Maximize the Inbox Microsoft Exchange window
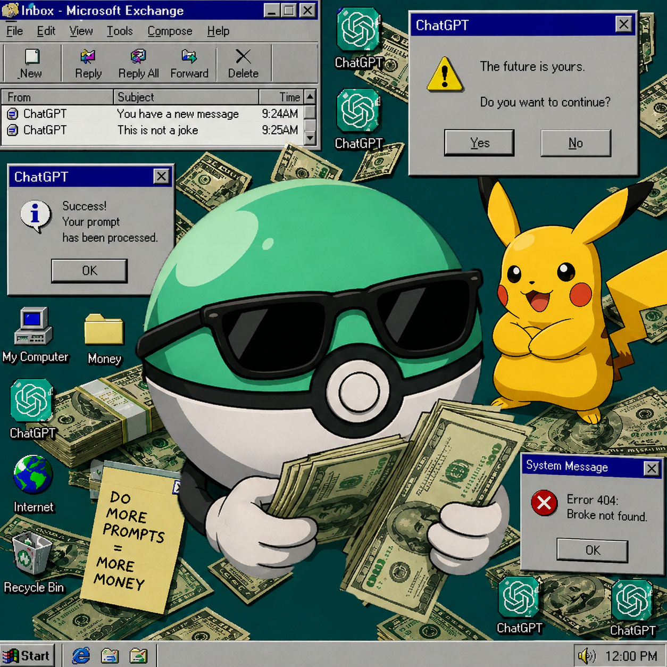This screenshot has width=667, height=667. point(288,10)
